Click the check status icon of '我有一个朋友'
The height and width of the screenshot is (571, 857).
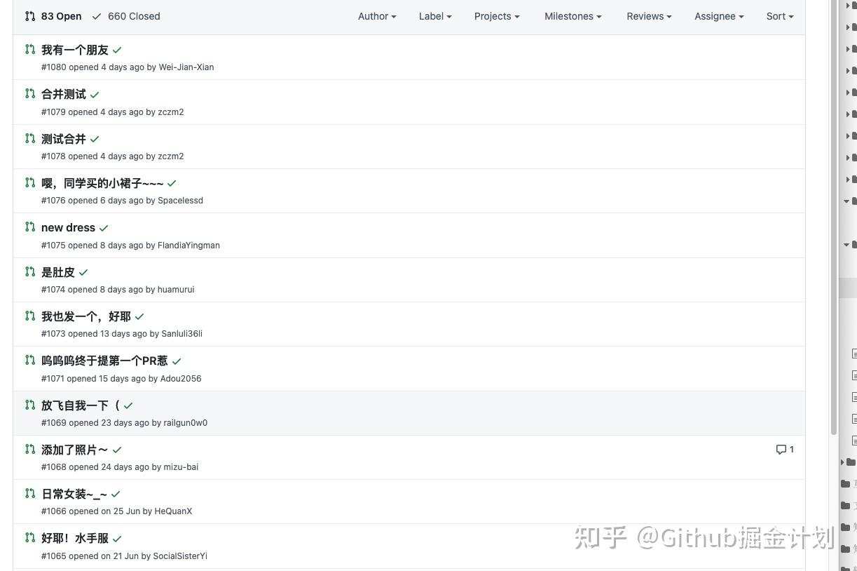pos(117,50)
